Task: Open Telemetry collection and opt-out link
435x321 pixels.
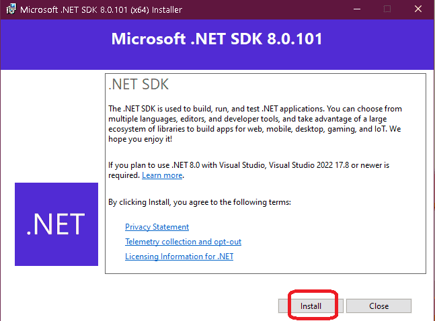Action: click(x=183, y=242)
